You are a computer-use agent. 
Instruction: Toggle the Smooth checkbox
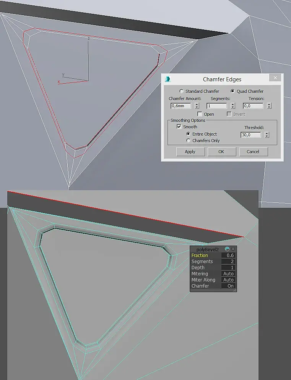179,126
